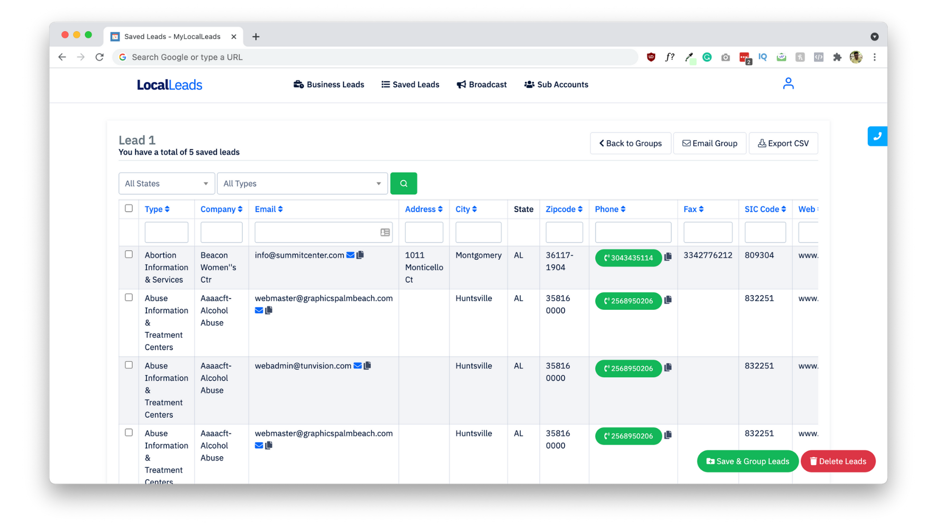Expand the All Types dropdown
937x527 pixels.
coord(302,183)
